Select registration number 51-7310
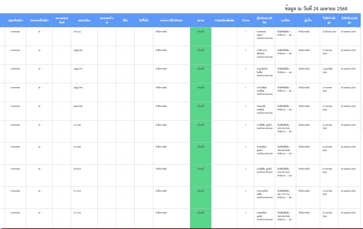This screenshot has height=229, width=363. coord(77,191)
